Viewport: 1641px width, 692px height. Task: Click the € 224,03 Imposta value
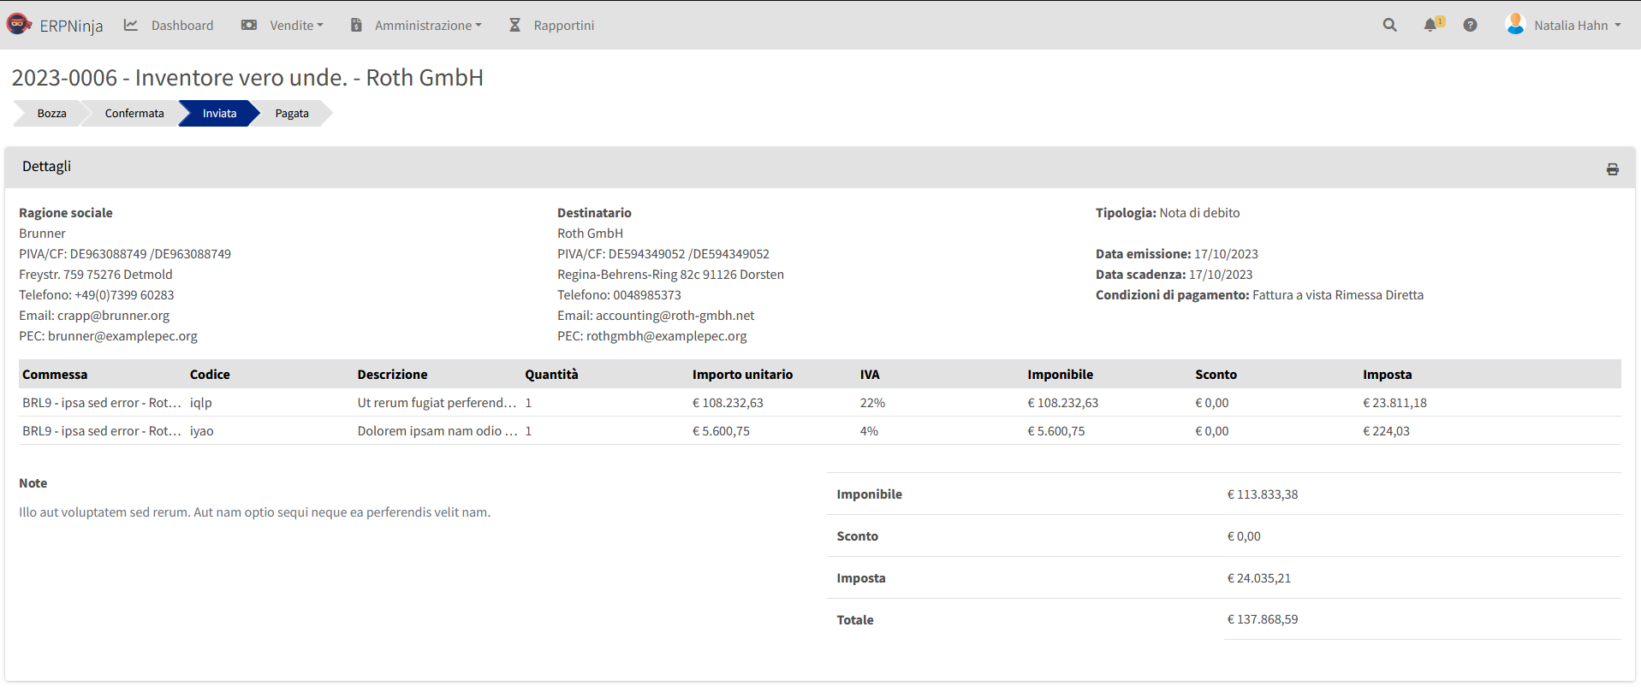[x=1386, y=431]
